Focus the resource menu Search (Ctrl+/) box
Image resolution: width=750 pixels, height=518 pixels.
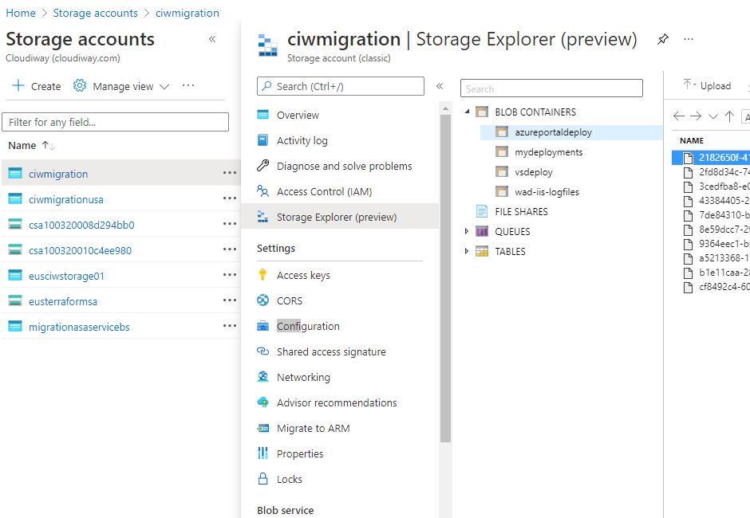pyautogui.click(x=340, y=86)
